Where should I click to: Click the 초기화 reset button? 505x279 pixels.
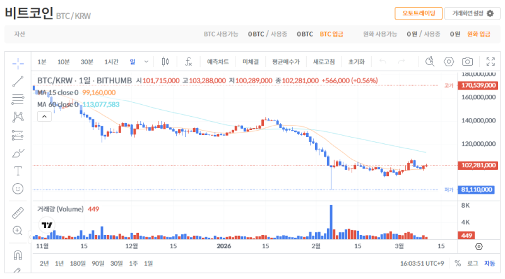click(x=357, y=62)
